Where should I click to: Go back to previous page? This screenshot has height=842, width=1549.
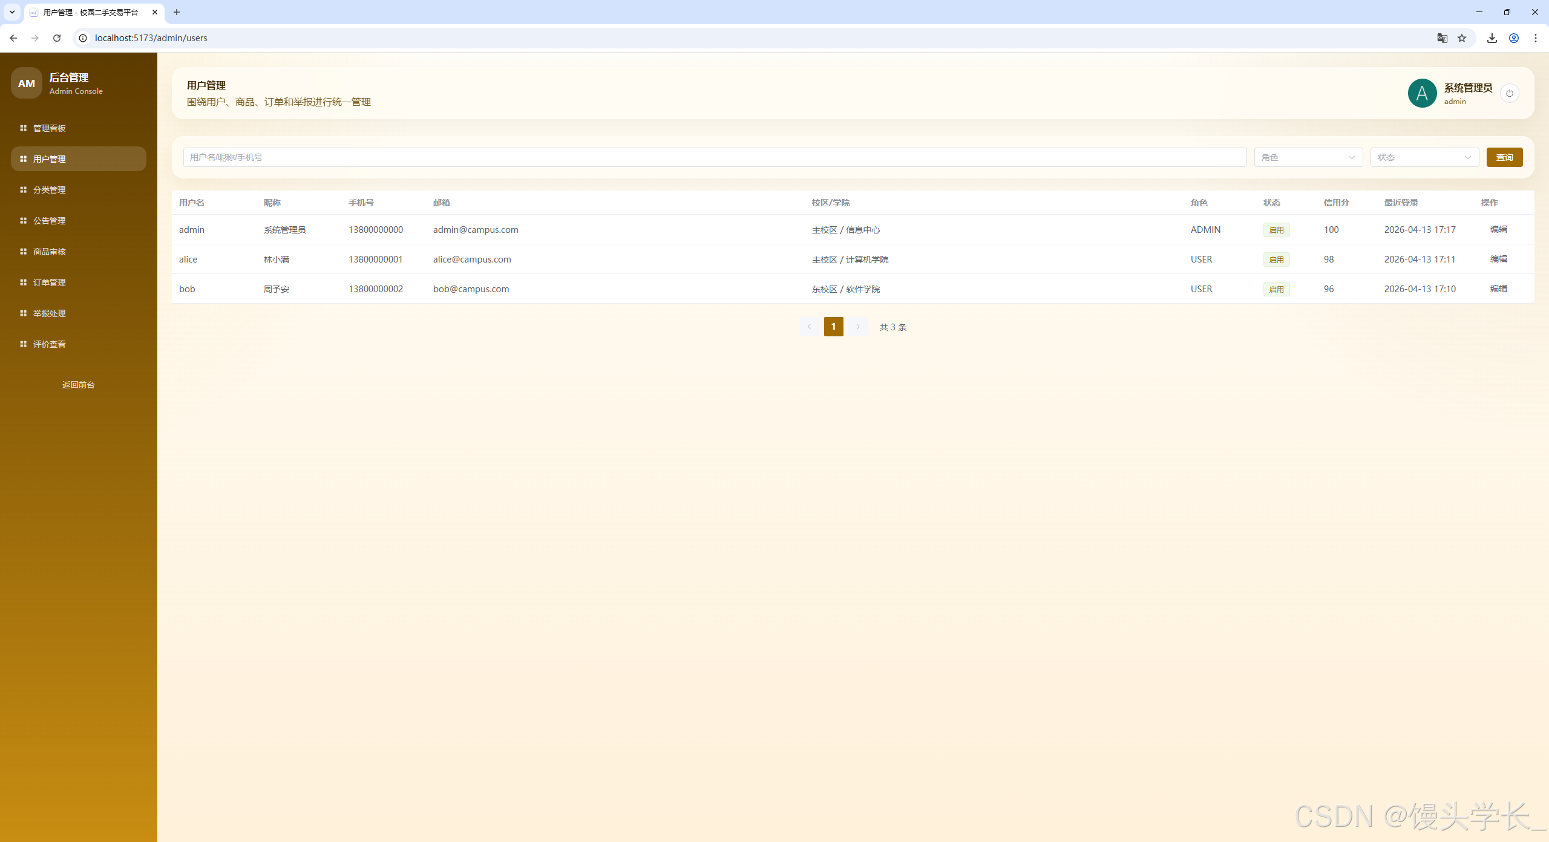coord(13,38)
